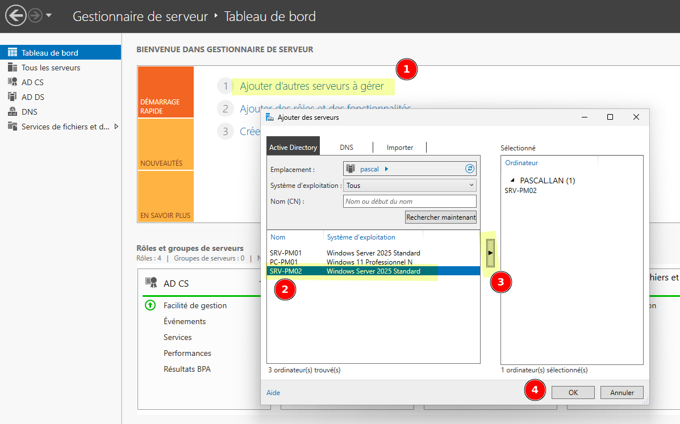Click the Nom (CN) input field
This screenshot has width=680, height=424.
409,201
